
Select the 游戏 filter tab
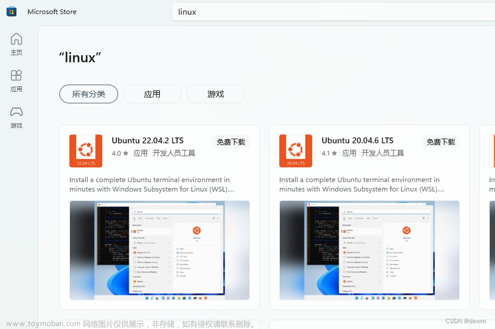[216, 94]
